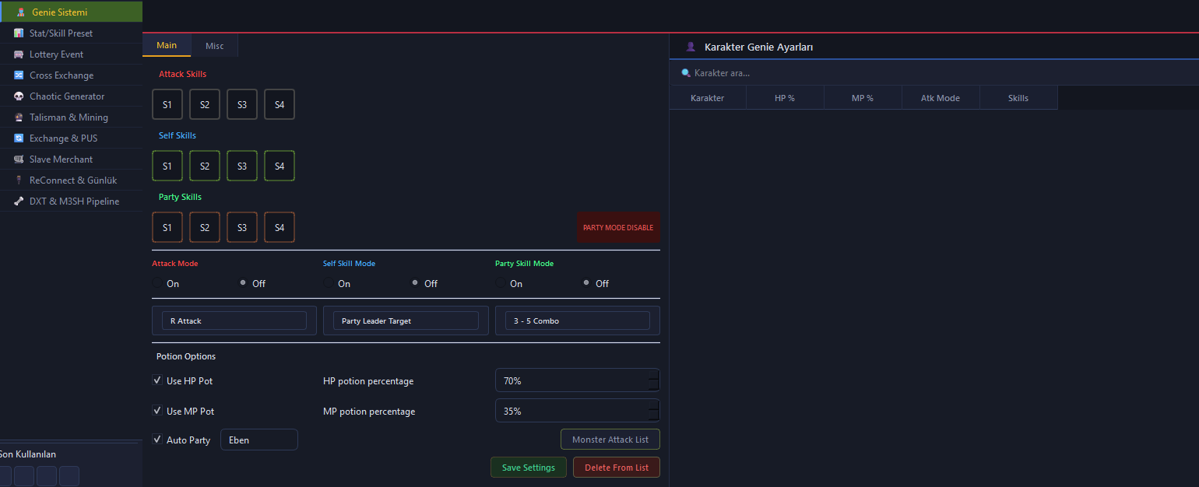Viewport: 1199px width, 487px height.
Task: Select Party Skills slot S3
Action: coord(242,227)
